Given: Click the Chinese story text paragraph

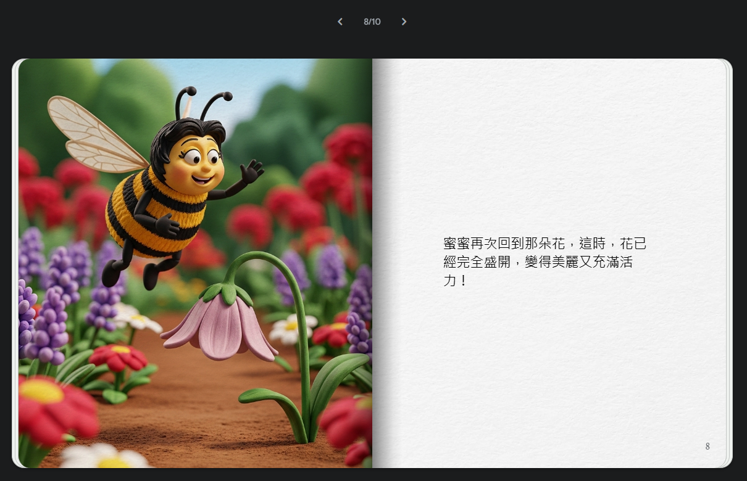Looking at the screenshot, I should pos(545,261).
